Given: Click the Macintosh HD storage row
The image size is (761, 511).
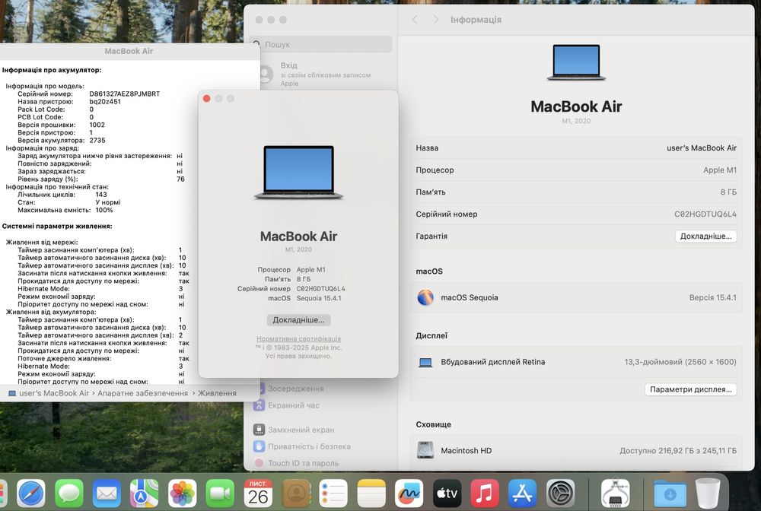Looking at the screenshot, I should coord(576,450).
